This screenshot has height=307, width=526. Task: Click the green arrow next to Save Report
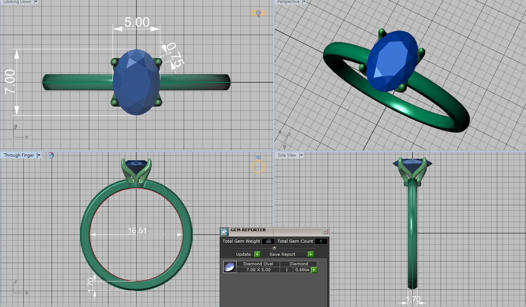310,254
